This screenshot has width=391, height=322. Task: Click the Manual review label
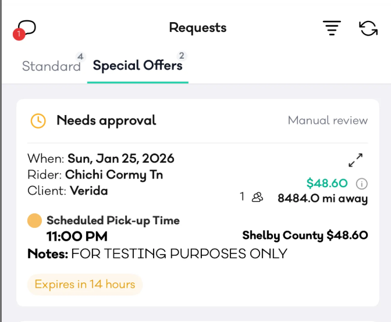[x=328, y=121]
